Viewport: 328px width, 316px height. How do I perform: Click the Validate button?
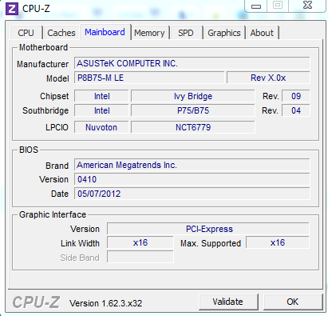tap(228, 302)
